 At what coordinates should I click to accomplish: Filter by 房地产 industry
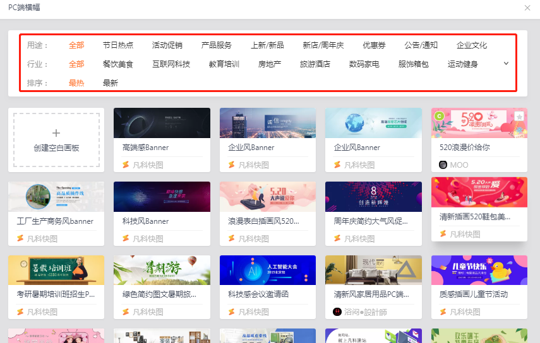pos(270,64)
